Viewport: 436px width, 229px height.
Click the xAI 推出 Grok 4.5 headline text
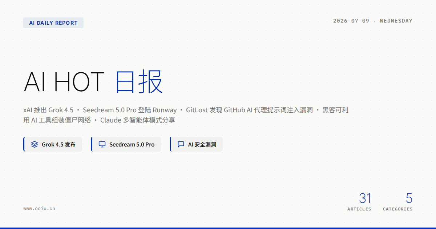pyautogui.click(x=48, y=110)
